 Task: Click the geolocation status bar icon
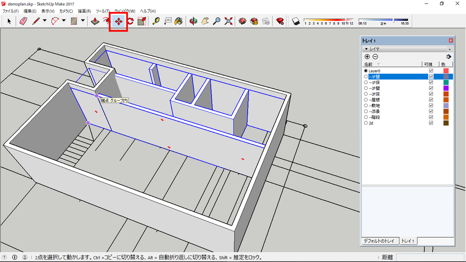(x=5, y=257)
